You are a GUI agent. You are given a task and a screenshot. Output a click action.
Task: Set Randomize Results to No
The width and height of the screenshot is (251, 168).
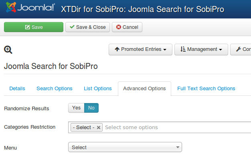[x=91, y=108]
